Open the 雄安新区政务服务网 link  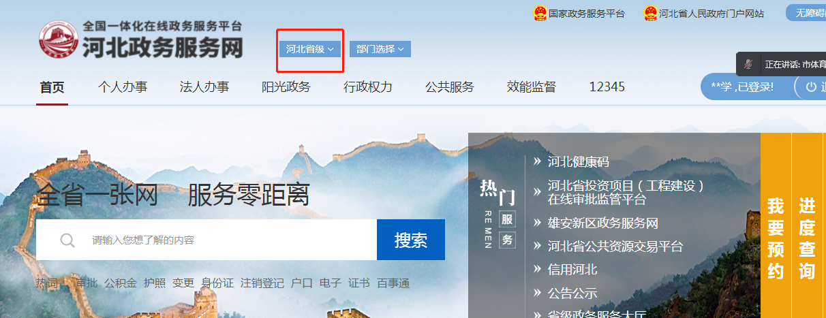(x=602, y=223)
